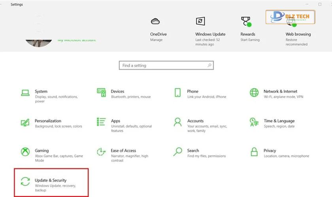
Task: Open Devices settings label
Action: (117, 91)
